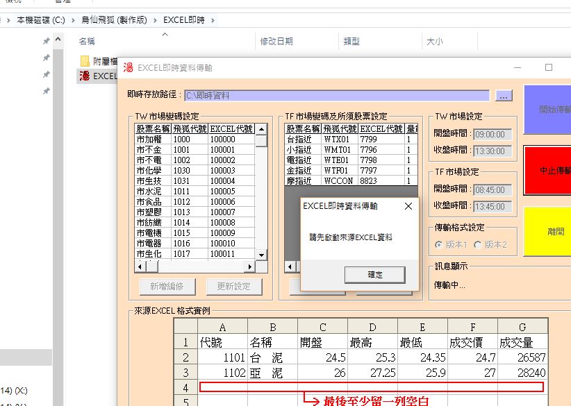Select the 市紡織 row in TW table

[195, 223]
